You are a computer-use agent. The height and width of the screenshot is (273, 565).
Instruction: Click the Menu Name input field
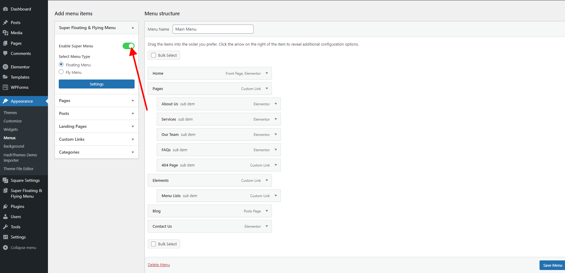213,29
